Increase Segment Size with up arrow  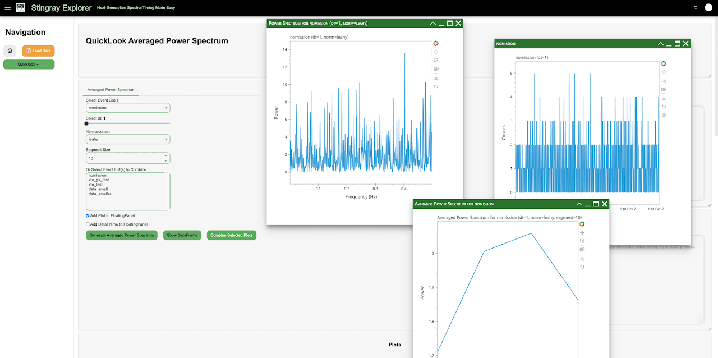pos(165,155)
